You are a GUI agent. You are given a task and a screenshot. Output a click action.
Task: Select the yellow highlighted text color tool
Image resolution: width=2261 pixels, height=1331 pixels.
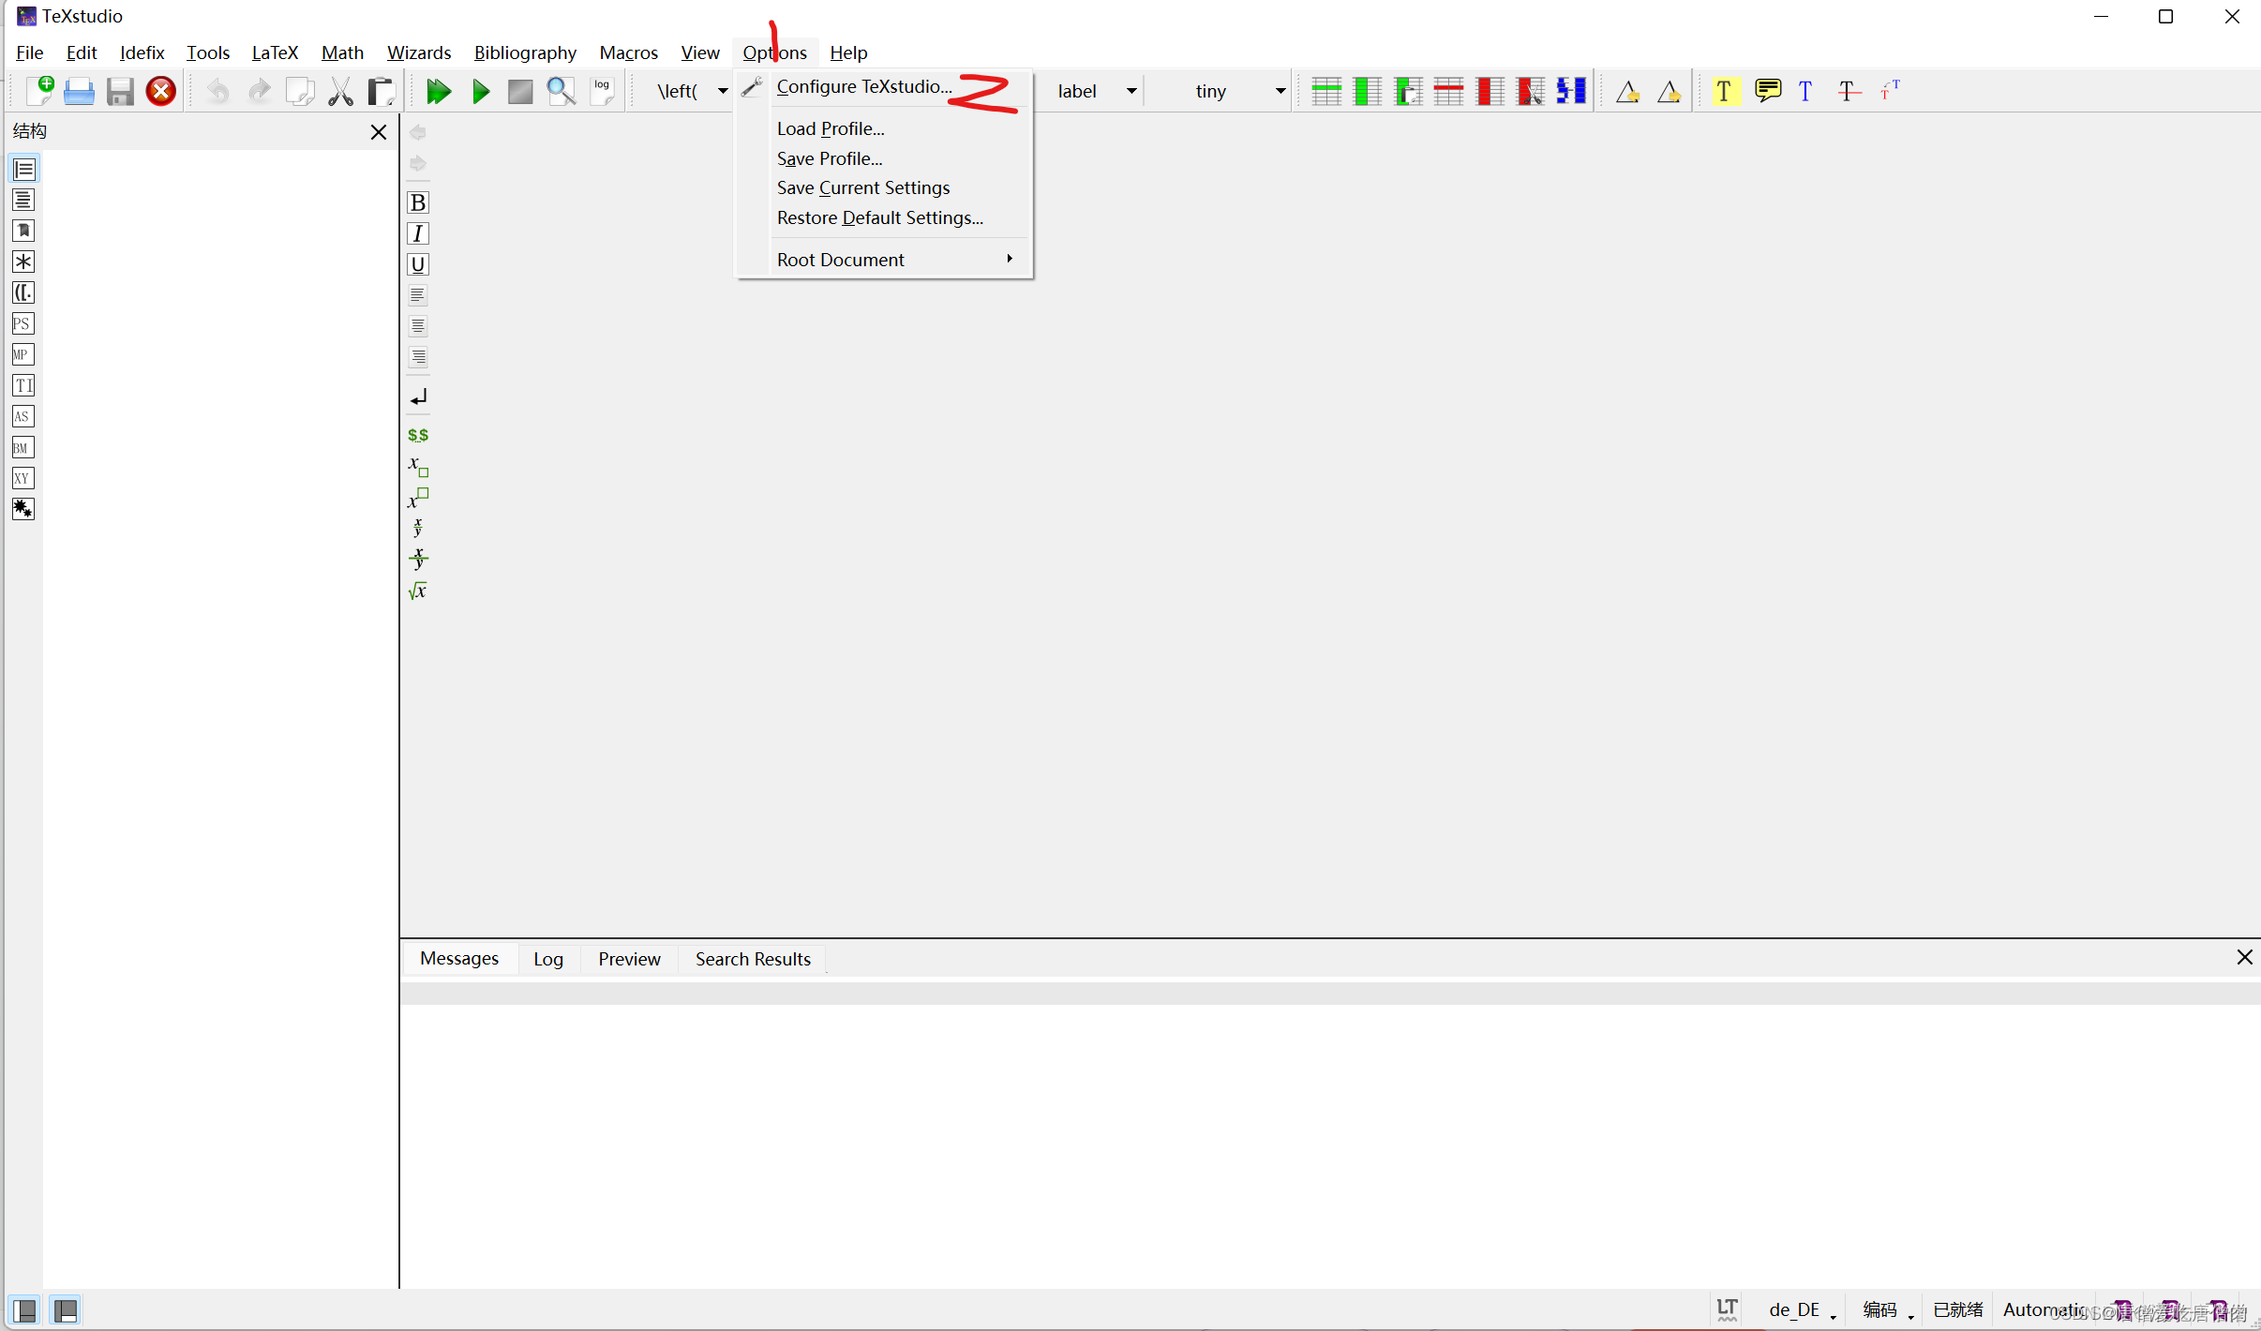[1725, 90]
